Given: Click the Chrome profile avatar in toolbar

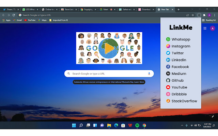Looking at the screenshot, I should pos(209,15).
